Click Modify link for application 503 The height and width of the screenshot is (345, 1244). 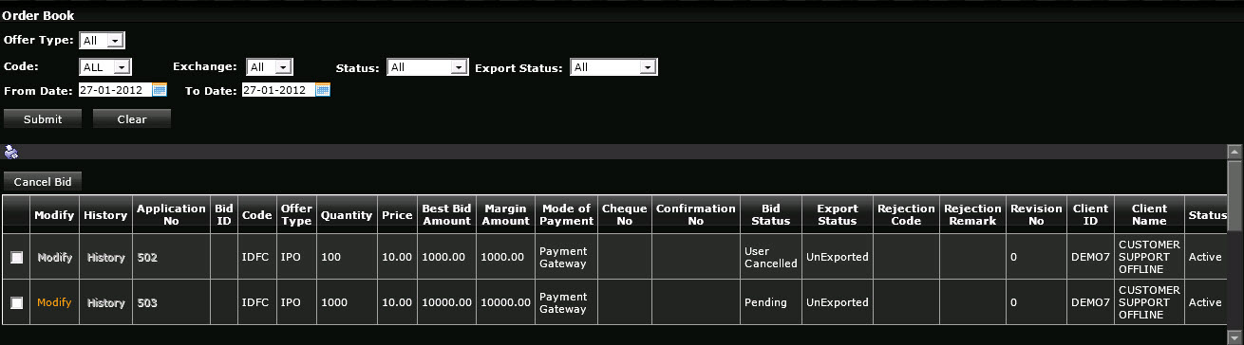[54, 302]
